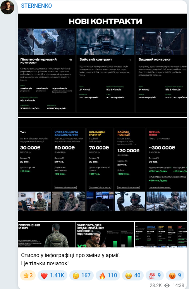Click the views eye icon
Viewport: 189px width, 289px height.
tap(167, 286)
